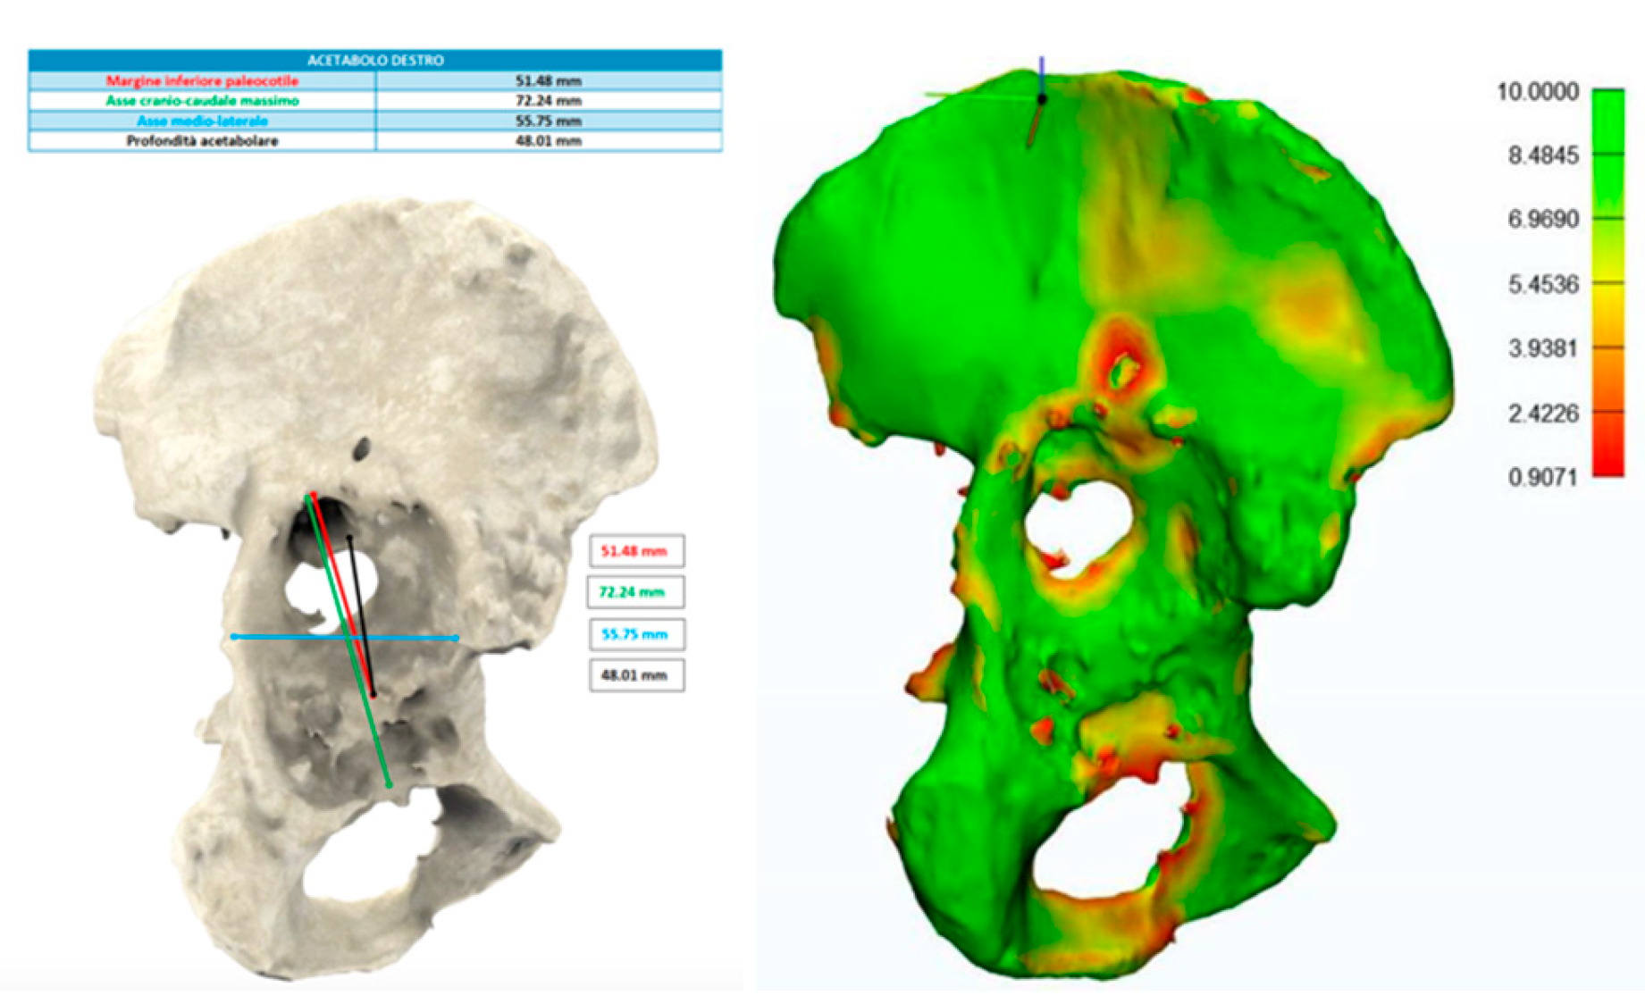Click the left endpoint of the blue medio-lateral line
1645x1004 pixels.
point(234,637)
